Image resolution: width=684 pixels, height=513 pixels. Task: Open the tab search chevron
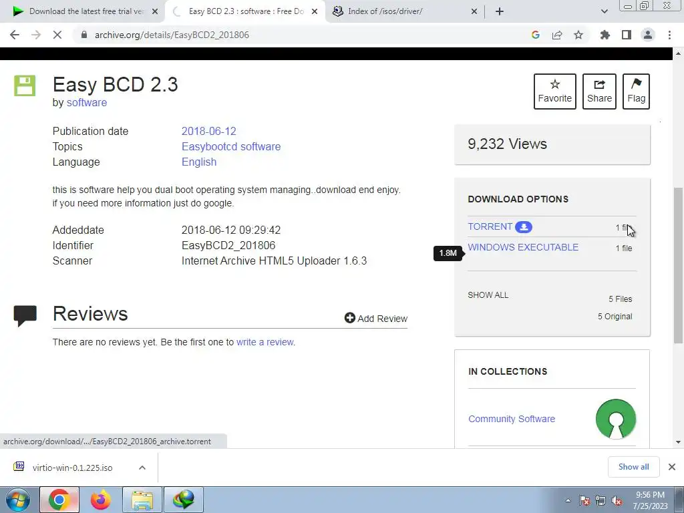pos(604,11)
